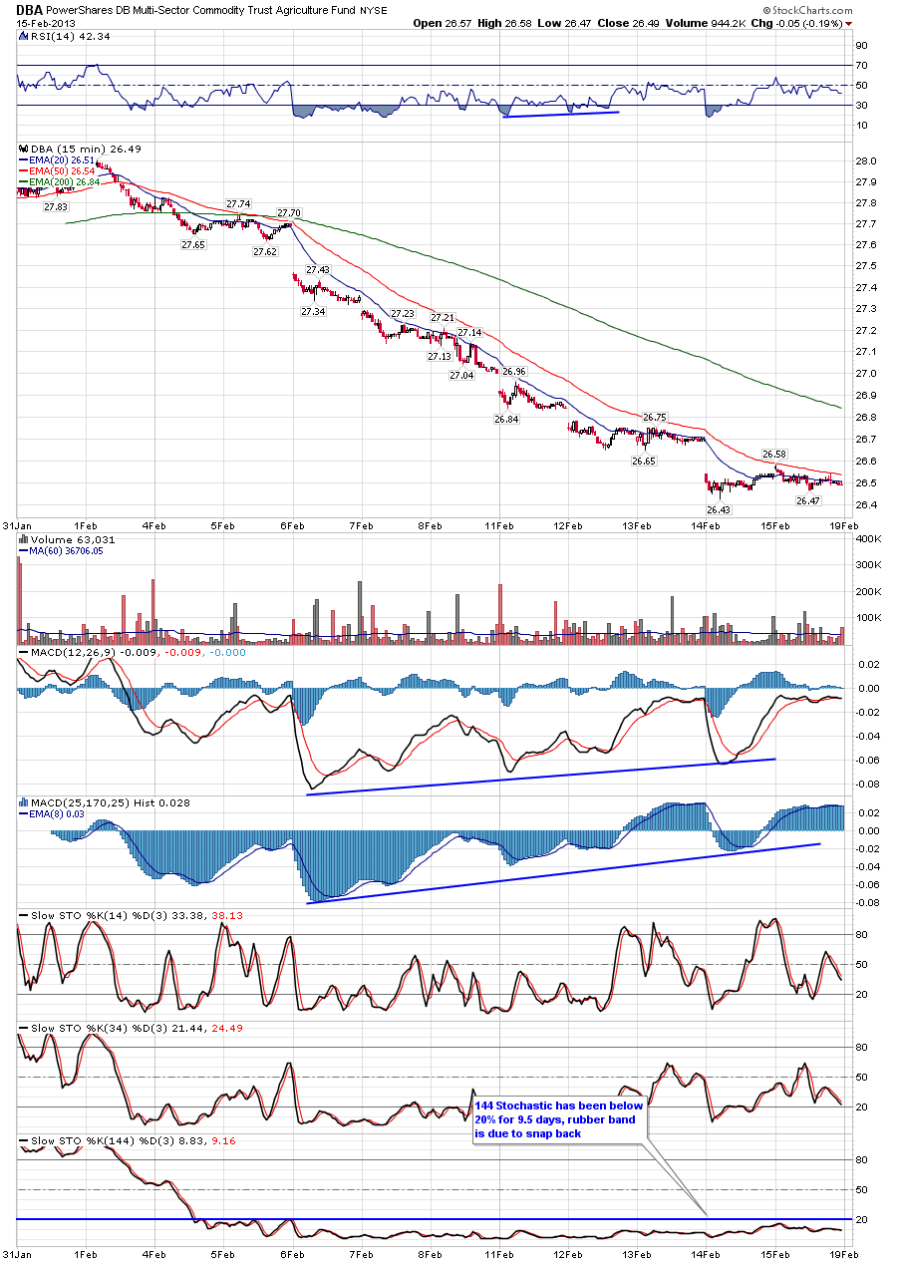Click the 27.43 price label

pyautogui.click(x=318, y=270)
